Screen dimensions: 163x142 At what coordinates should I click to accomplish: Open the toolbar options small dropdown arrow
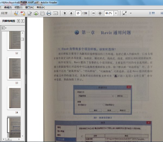pos(131,13)
